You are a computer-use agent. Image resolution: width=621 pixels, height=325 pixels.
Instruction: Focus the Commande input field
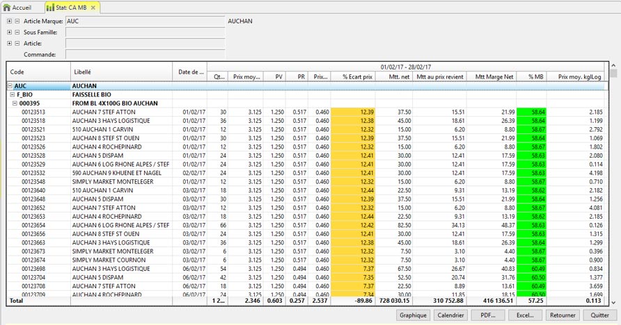tap(145, 54)
